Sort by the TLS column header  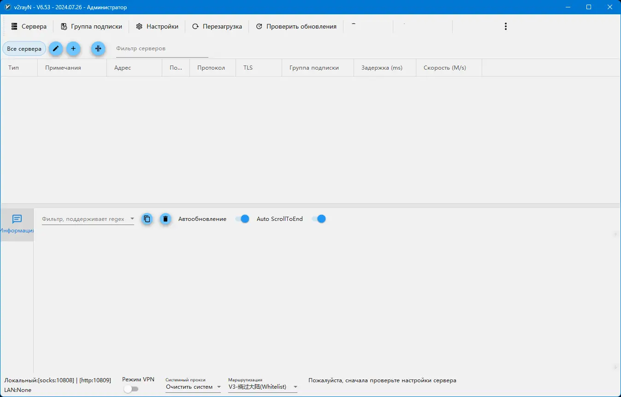[259, 68]
